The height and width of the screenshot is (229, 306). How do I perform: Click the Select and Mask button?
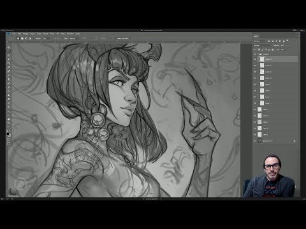click(x=123, y=38)
